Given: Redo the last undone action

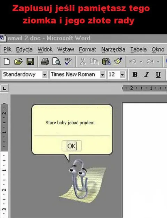Looking at the screenshot, I should [x=150, y=61].
